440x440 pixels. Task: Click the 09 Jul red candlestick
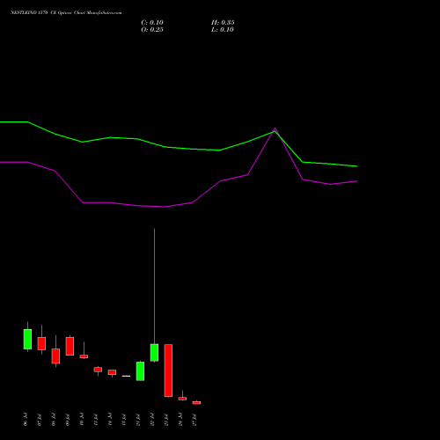click(70, 346)
